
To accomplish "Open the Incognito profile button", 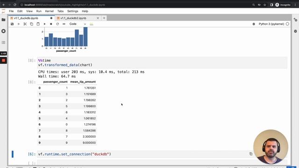I will tap(283, 5).
